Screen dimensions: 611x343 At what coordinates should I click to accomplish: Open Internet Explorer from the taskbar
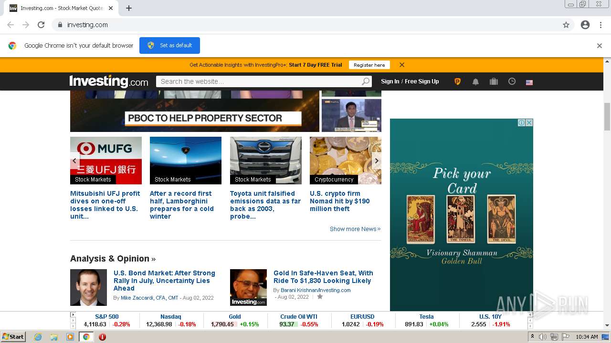coord(38,337)
